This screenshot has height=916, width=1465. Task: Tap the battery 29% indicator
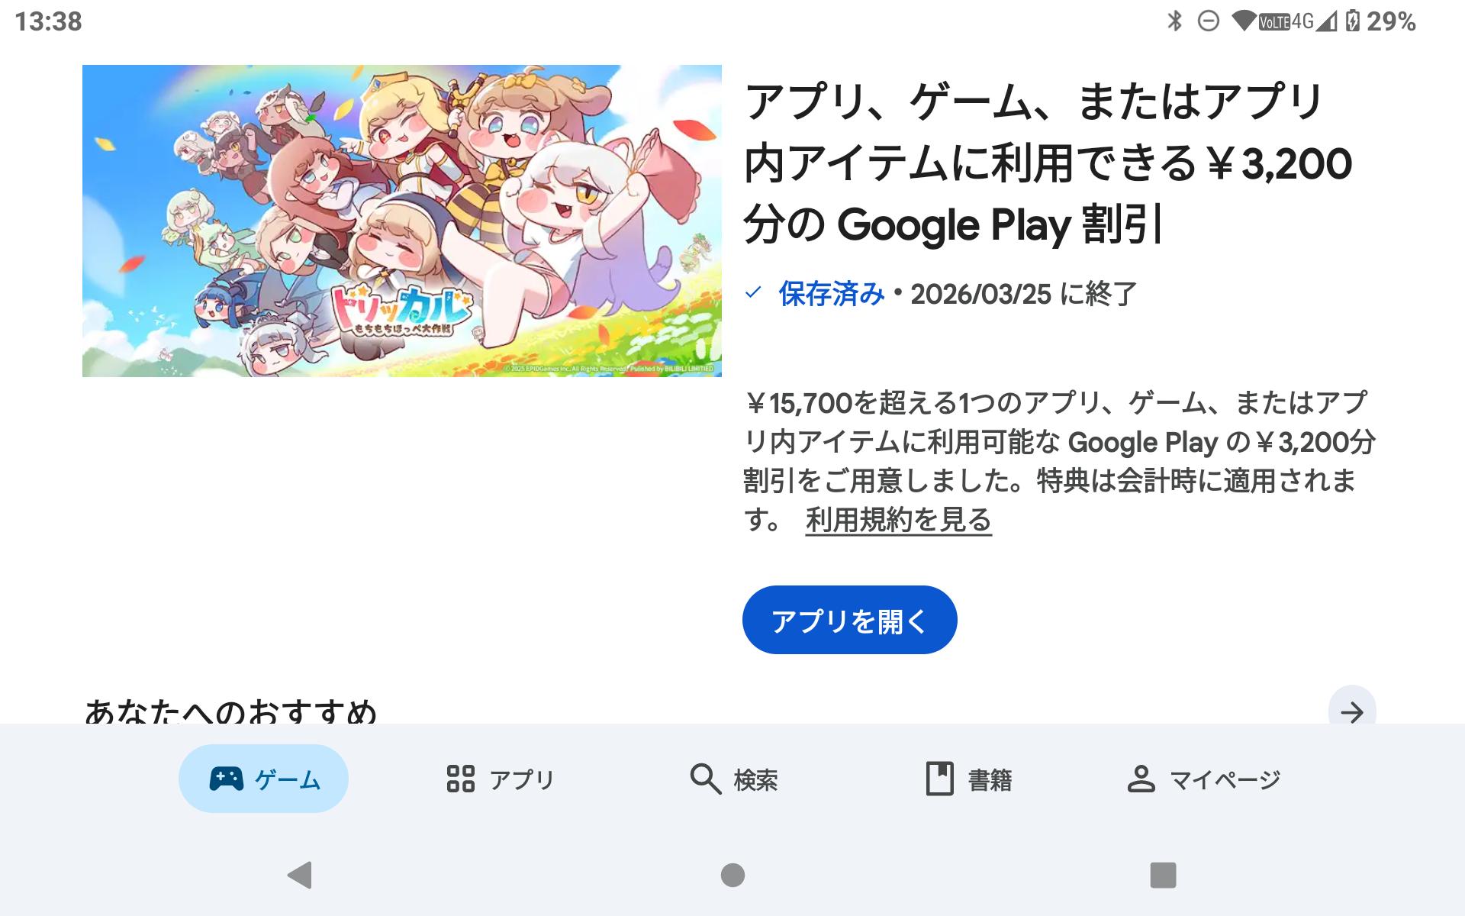[x=1380, y=21]
